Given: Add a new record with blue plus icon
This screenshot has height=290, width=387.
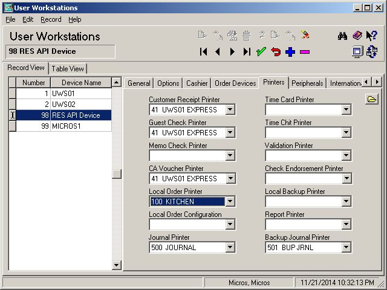Looking at the screenshot, I should [290, 52].
